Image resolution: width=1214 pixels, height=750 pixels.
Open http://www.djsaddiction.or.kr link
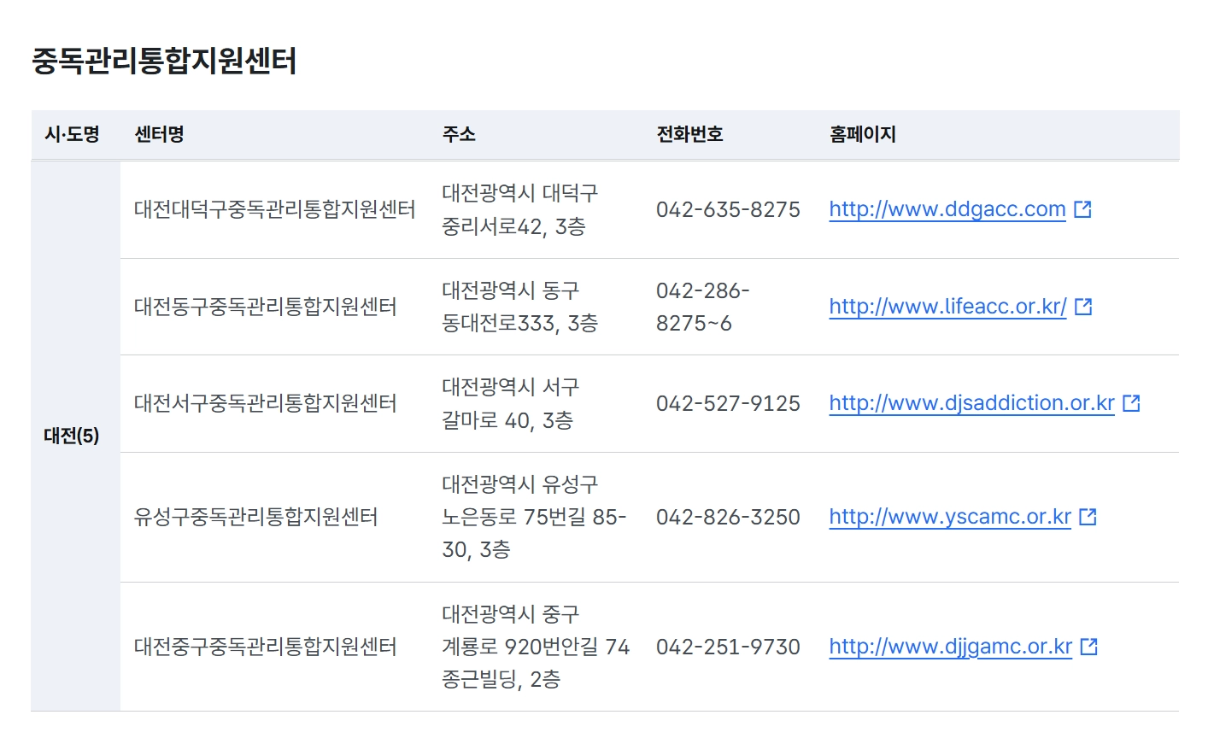point(971,403)
